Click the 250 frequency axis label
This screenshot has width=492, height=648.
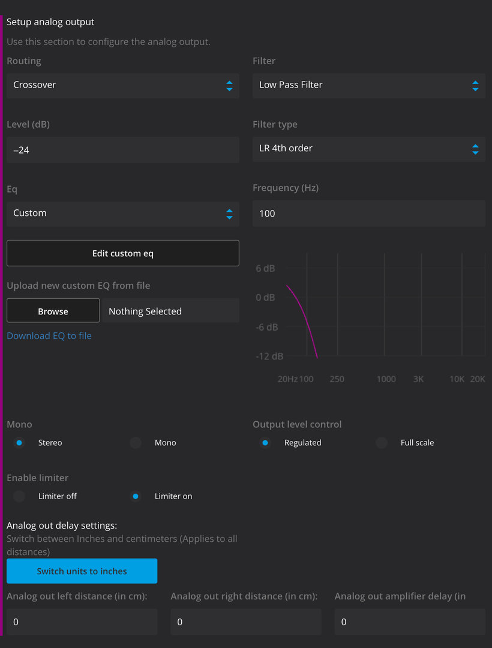337,379
